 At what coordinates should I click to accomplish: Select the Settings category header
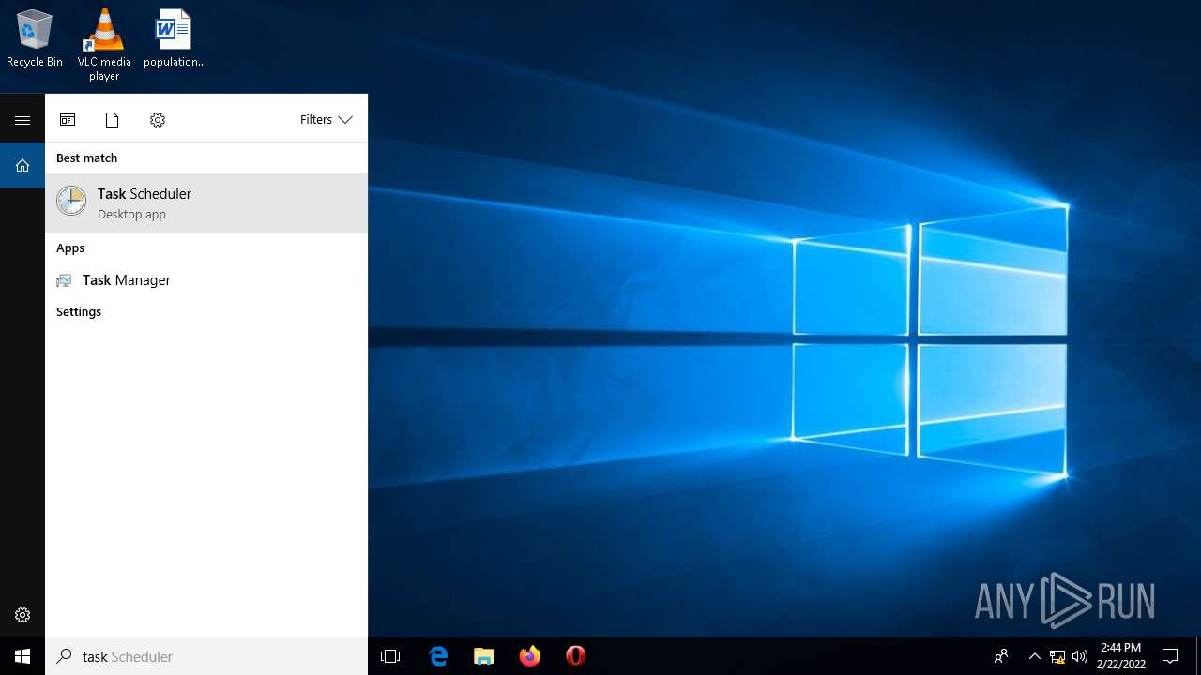point(79,311)
